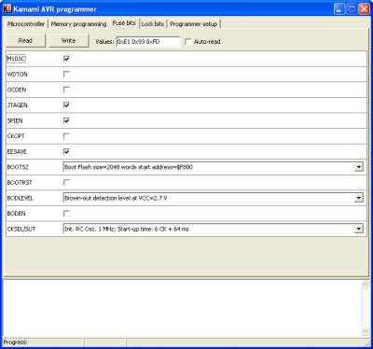Click the BODLEVEL row label

click(21, 198)
